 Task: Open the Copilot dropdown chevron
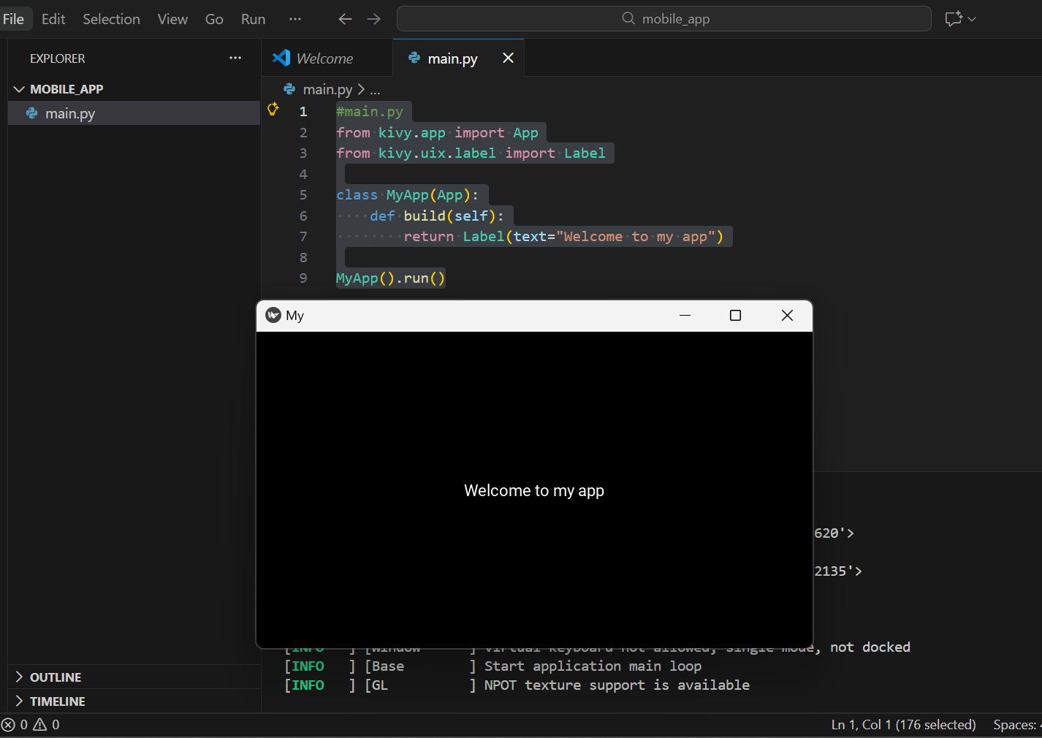972,19
